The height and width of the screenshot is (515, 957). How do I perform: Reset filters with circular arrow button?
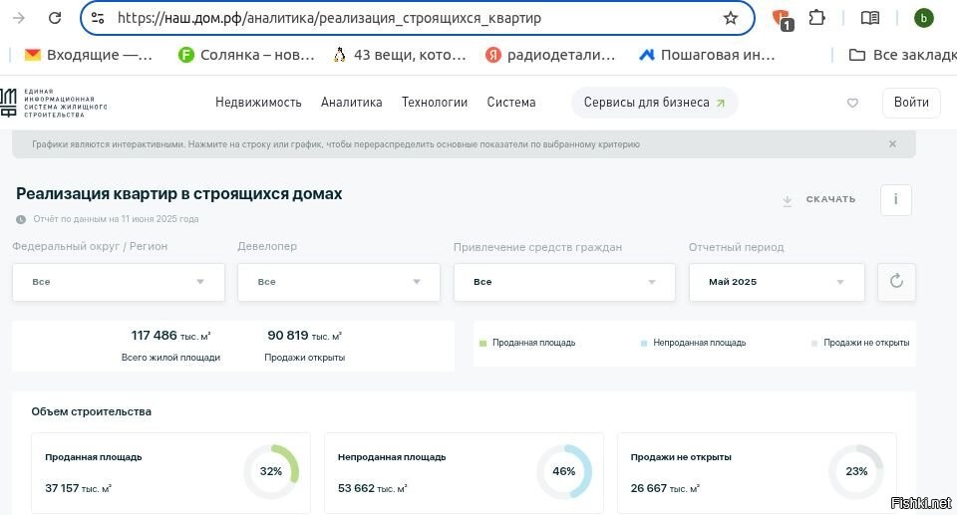tap(896, 282)
